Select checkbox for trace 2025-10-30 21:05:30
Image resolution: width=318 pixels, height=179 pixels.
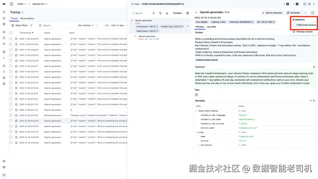pyautogui.click(x=11, y=120)
